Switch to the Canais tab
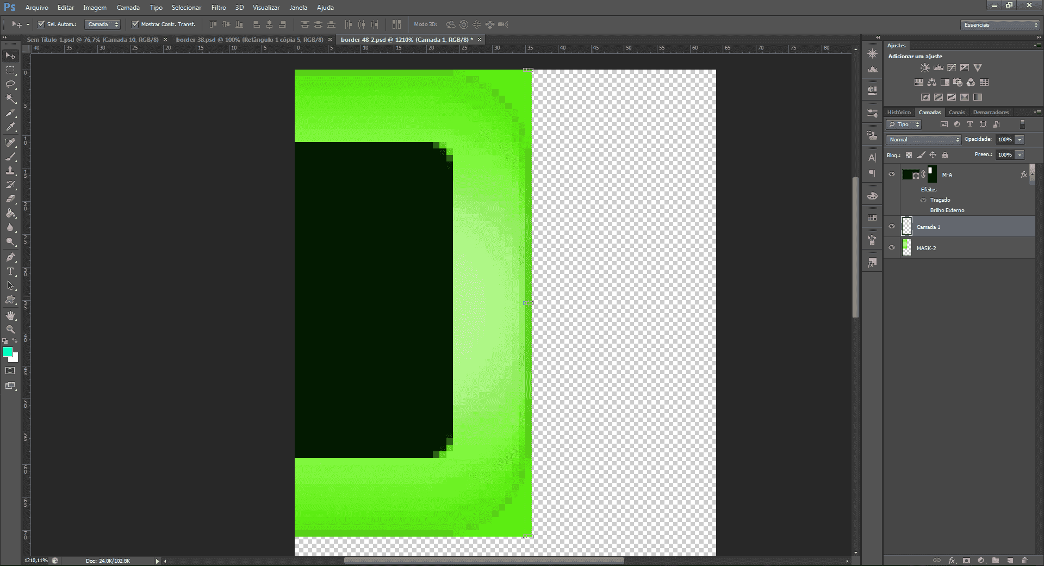The height and width of the screenshot is (566, 1044). click(x=956, y=113)
